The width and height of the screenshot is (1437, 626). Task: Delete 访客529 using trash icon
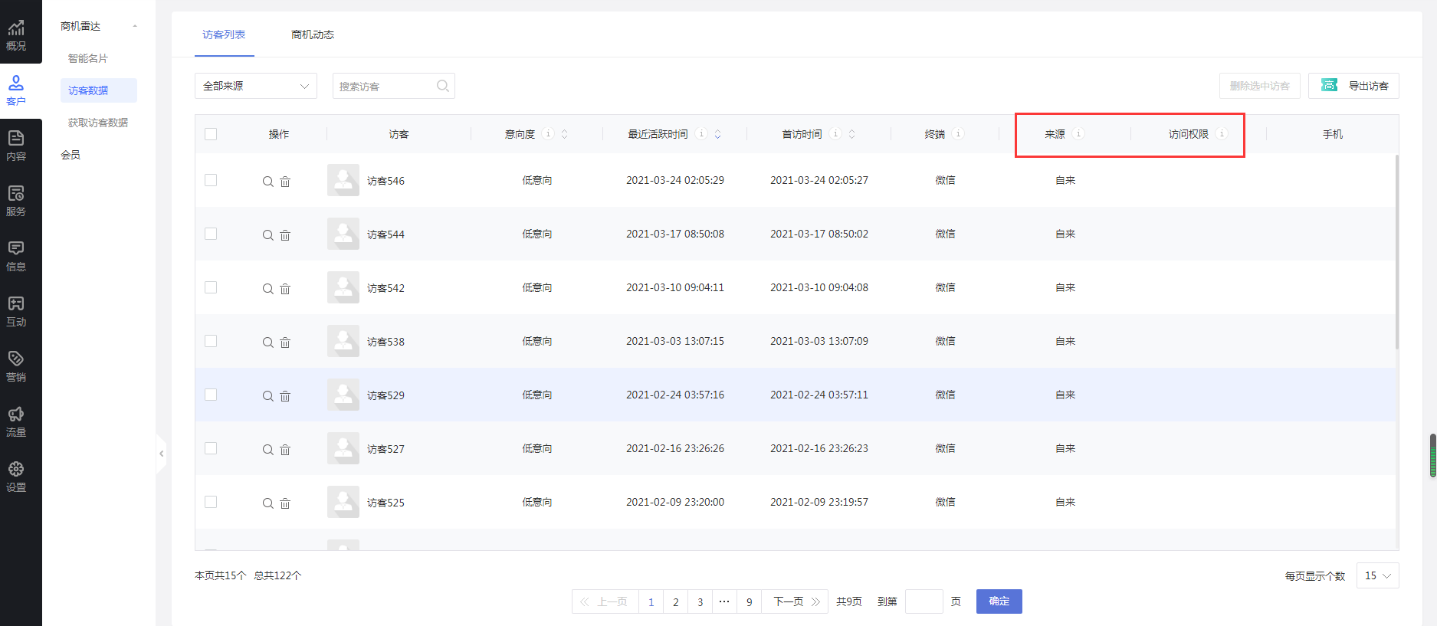(x=285, y=396)
